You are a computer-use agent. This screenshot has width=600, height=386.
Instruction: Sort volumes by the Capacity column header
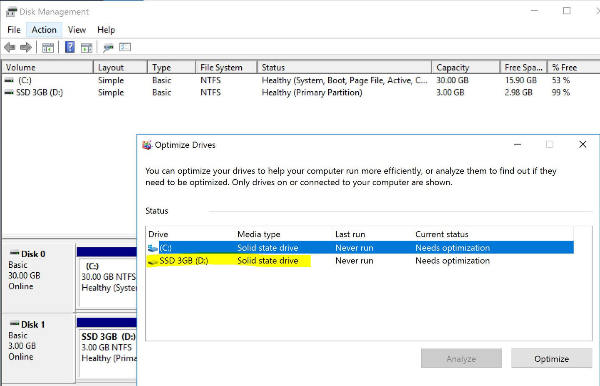pos(466,67)
